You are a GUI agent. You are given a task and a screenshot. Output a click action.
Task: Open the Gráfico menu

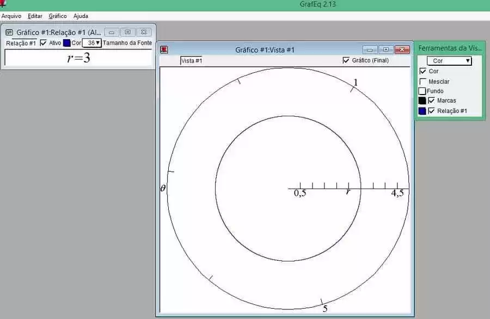click(x=58, y=16)
